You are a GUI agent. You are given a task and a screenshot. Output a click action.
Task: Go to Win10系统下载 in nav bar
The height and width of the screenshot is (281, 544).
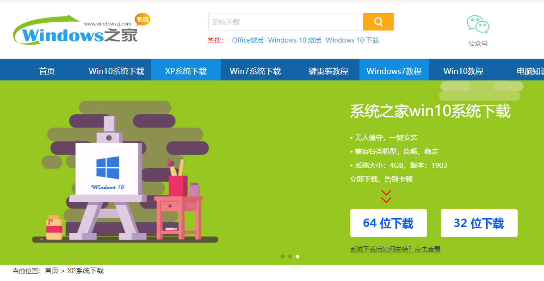(117, 71)
